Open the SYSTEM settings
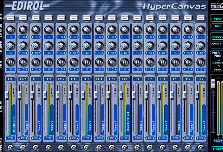The image size is (223, 152). click(x=217, y=44)
